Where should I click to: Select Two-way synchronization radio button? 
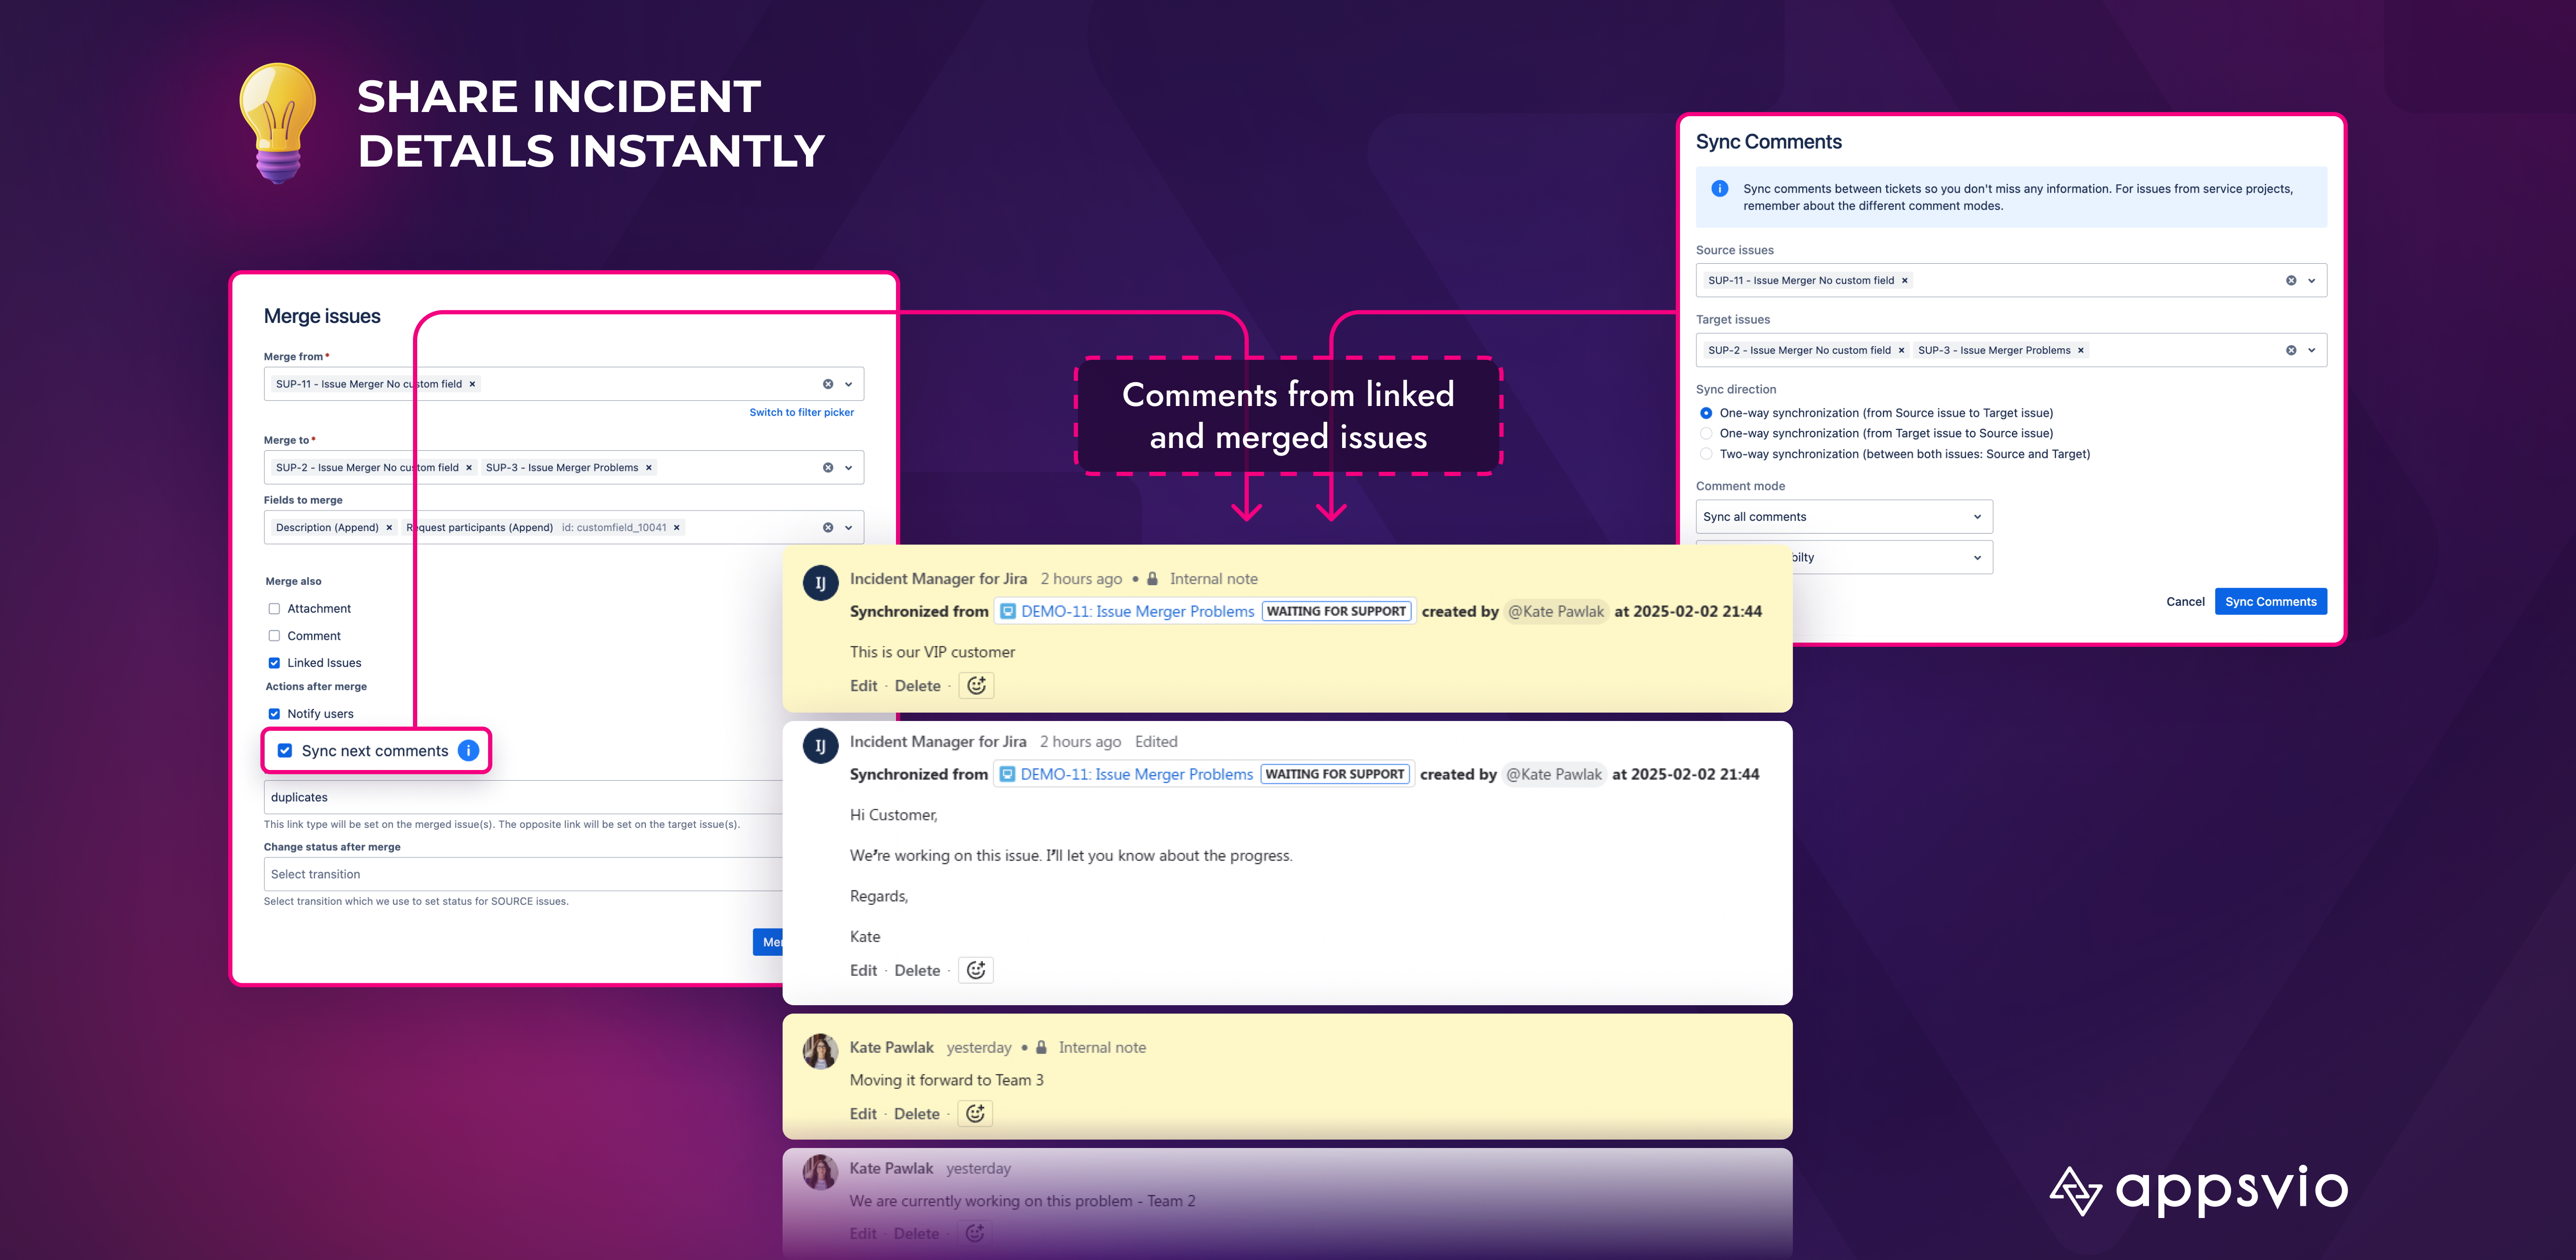click(x=1705, y=453)
